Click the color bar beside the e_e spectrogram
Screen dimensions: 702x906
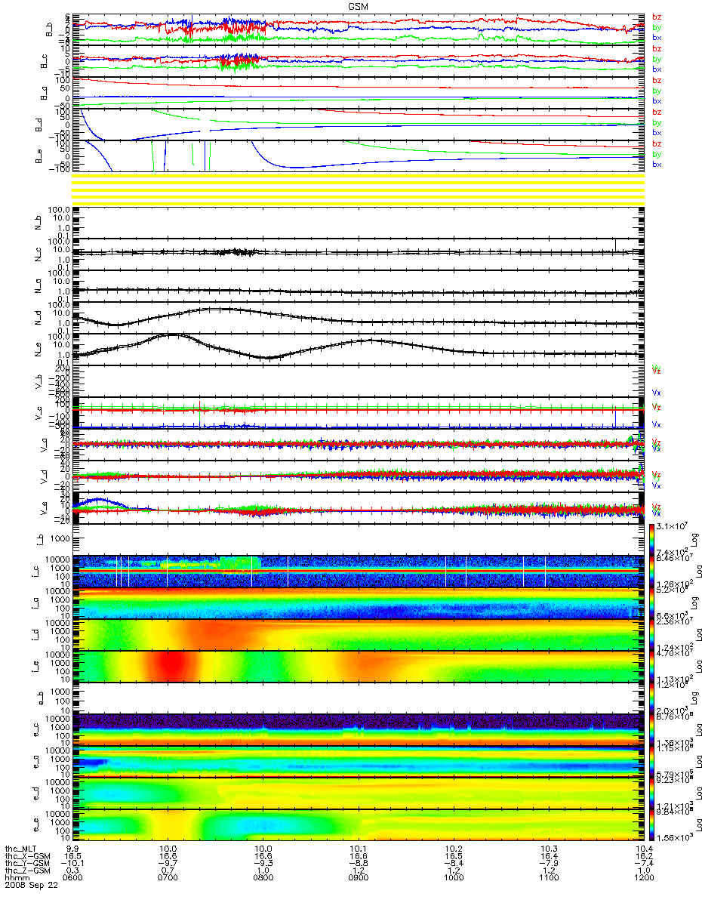coord(651,824)
